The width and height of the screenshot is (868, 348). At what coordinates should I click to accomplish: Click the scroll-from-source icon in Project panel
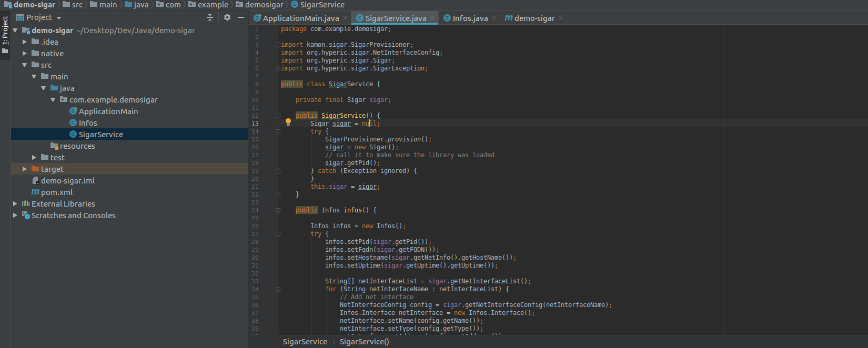210,17
